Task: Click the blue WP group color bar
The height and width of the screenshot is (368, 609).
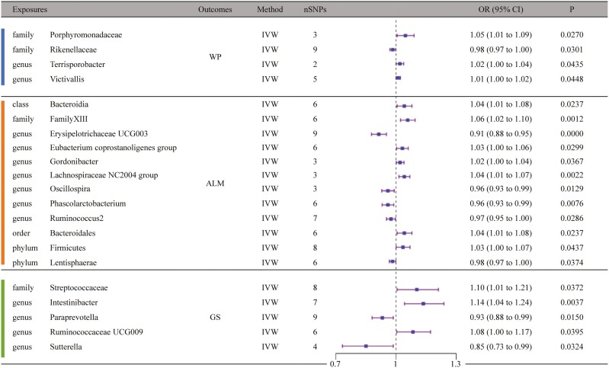Action: 3,56
